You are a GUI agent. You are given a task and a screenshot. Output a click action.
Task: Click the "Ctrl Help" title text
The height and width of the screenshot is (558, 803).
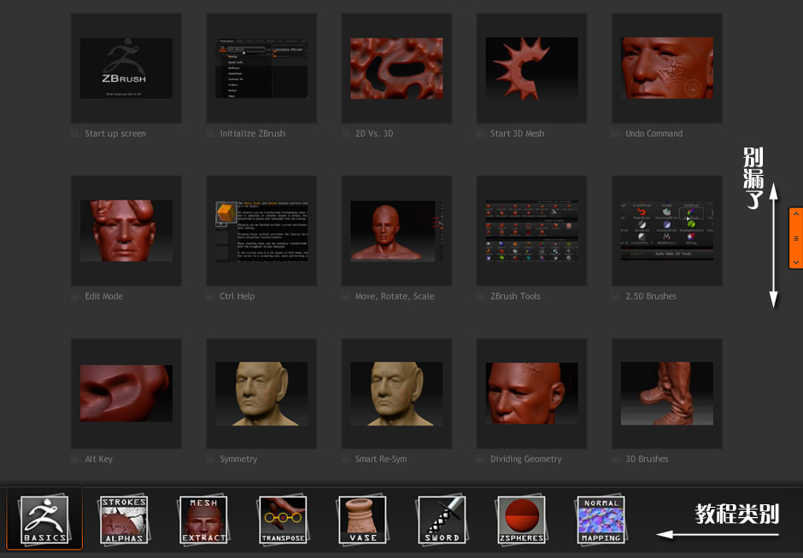coord(237,296)
